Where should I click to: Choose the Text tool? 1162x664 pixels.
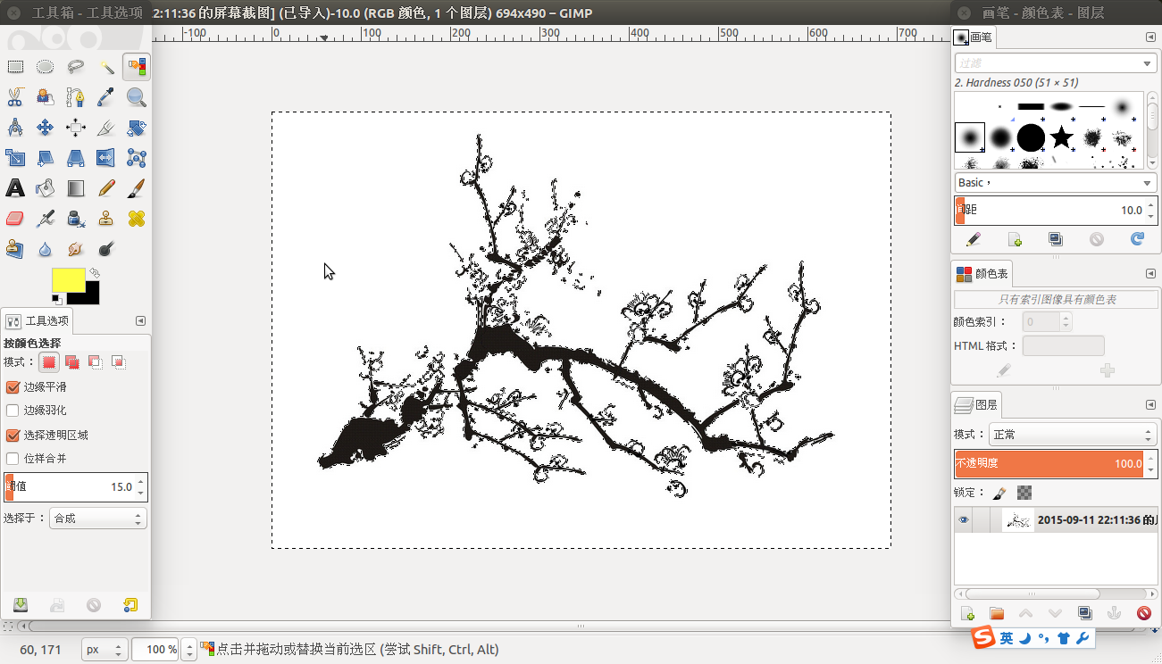(15, 188)
